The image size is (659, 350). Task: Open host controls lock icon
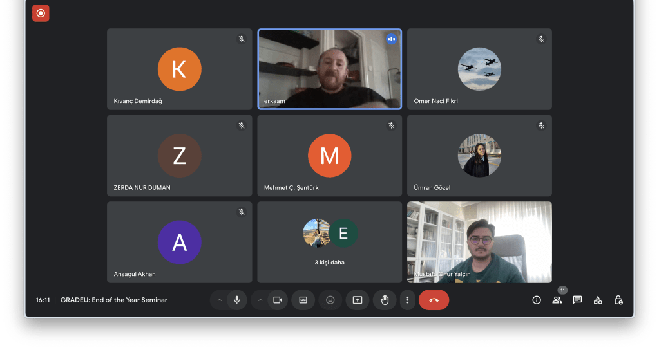click(x=618, y=300)
